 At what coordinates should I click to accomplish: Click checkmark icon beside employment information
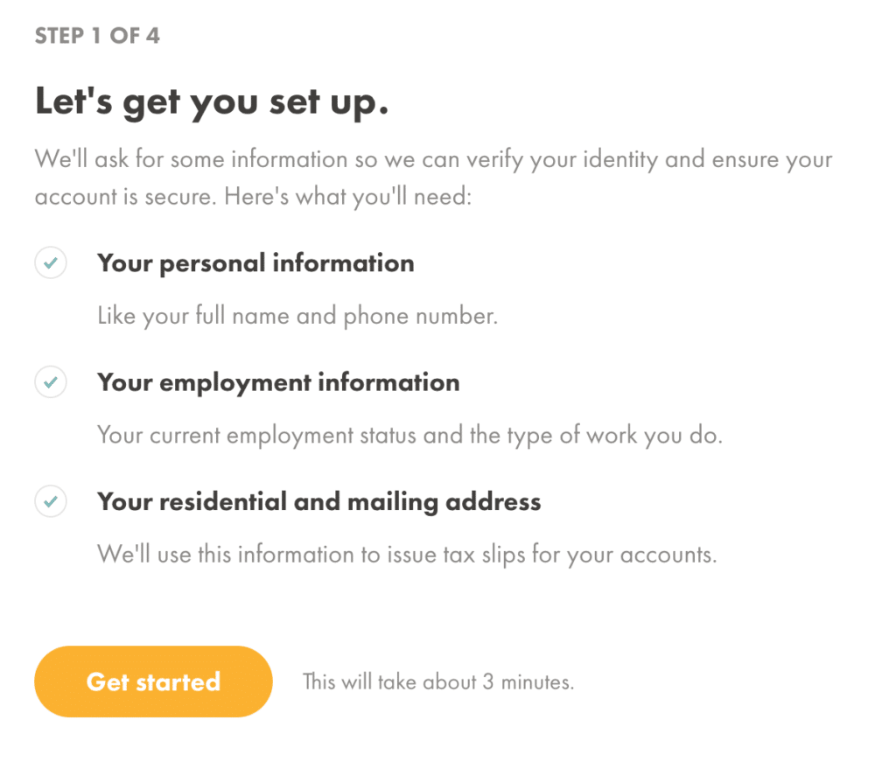(x=51, y=381)
